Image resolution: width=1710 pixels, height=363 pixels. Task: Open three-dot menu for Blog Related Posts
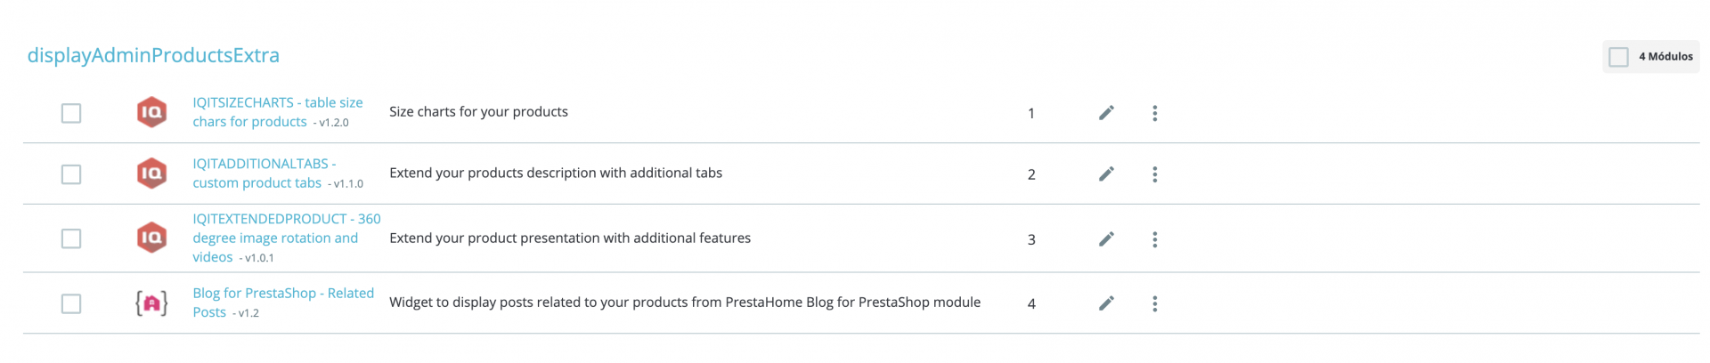coord(1154,303)
